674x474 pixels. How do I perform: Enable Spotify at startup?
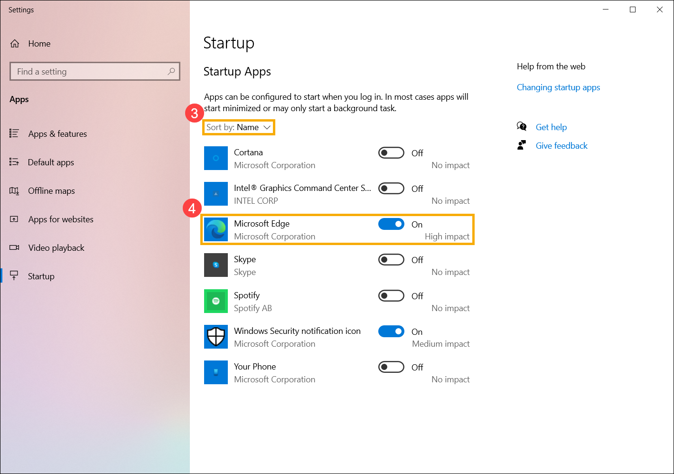391,296
